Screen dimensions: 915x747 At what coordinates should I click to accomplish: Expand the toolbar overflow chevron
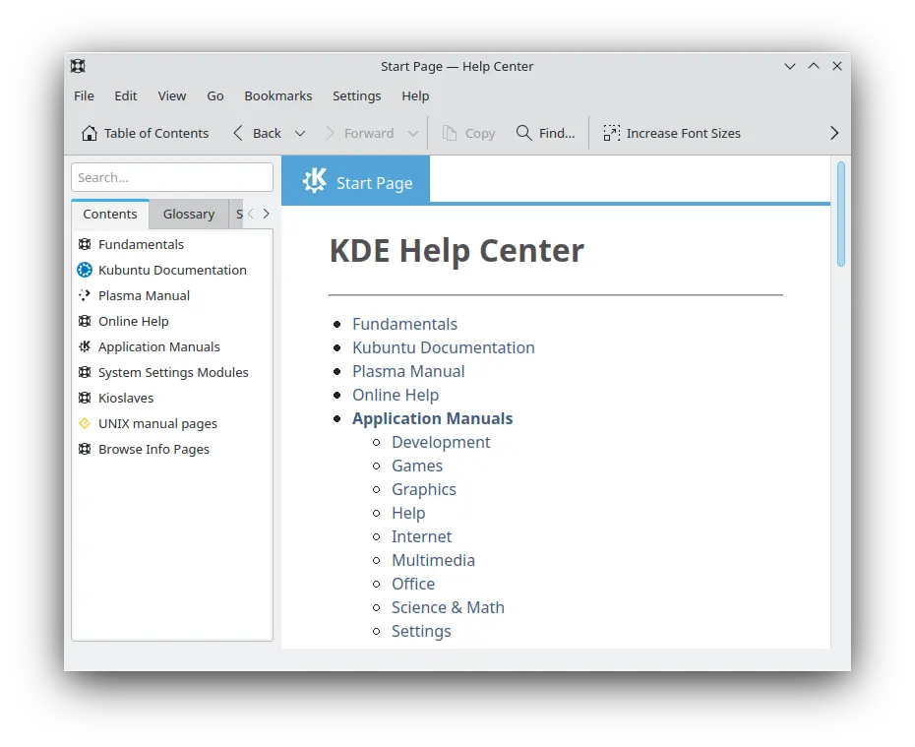tap(834, 133)
